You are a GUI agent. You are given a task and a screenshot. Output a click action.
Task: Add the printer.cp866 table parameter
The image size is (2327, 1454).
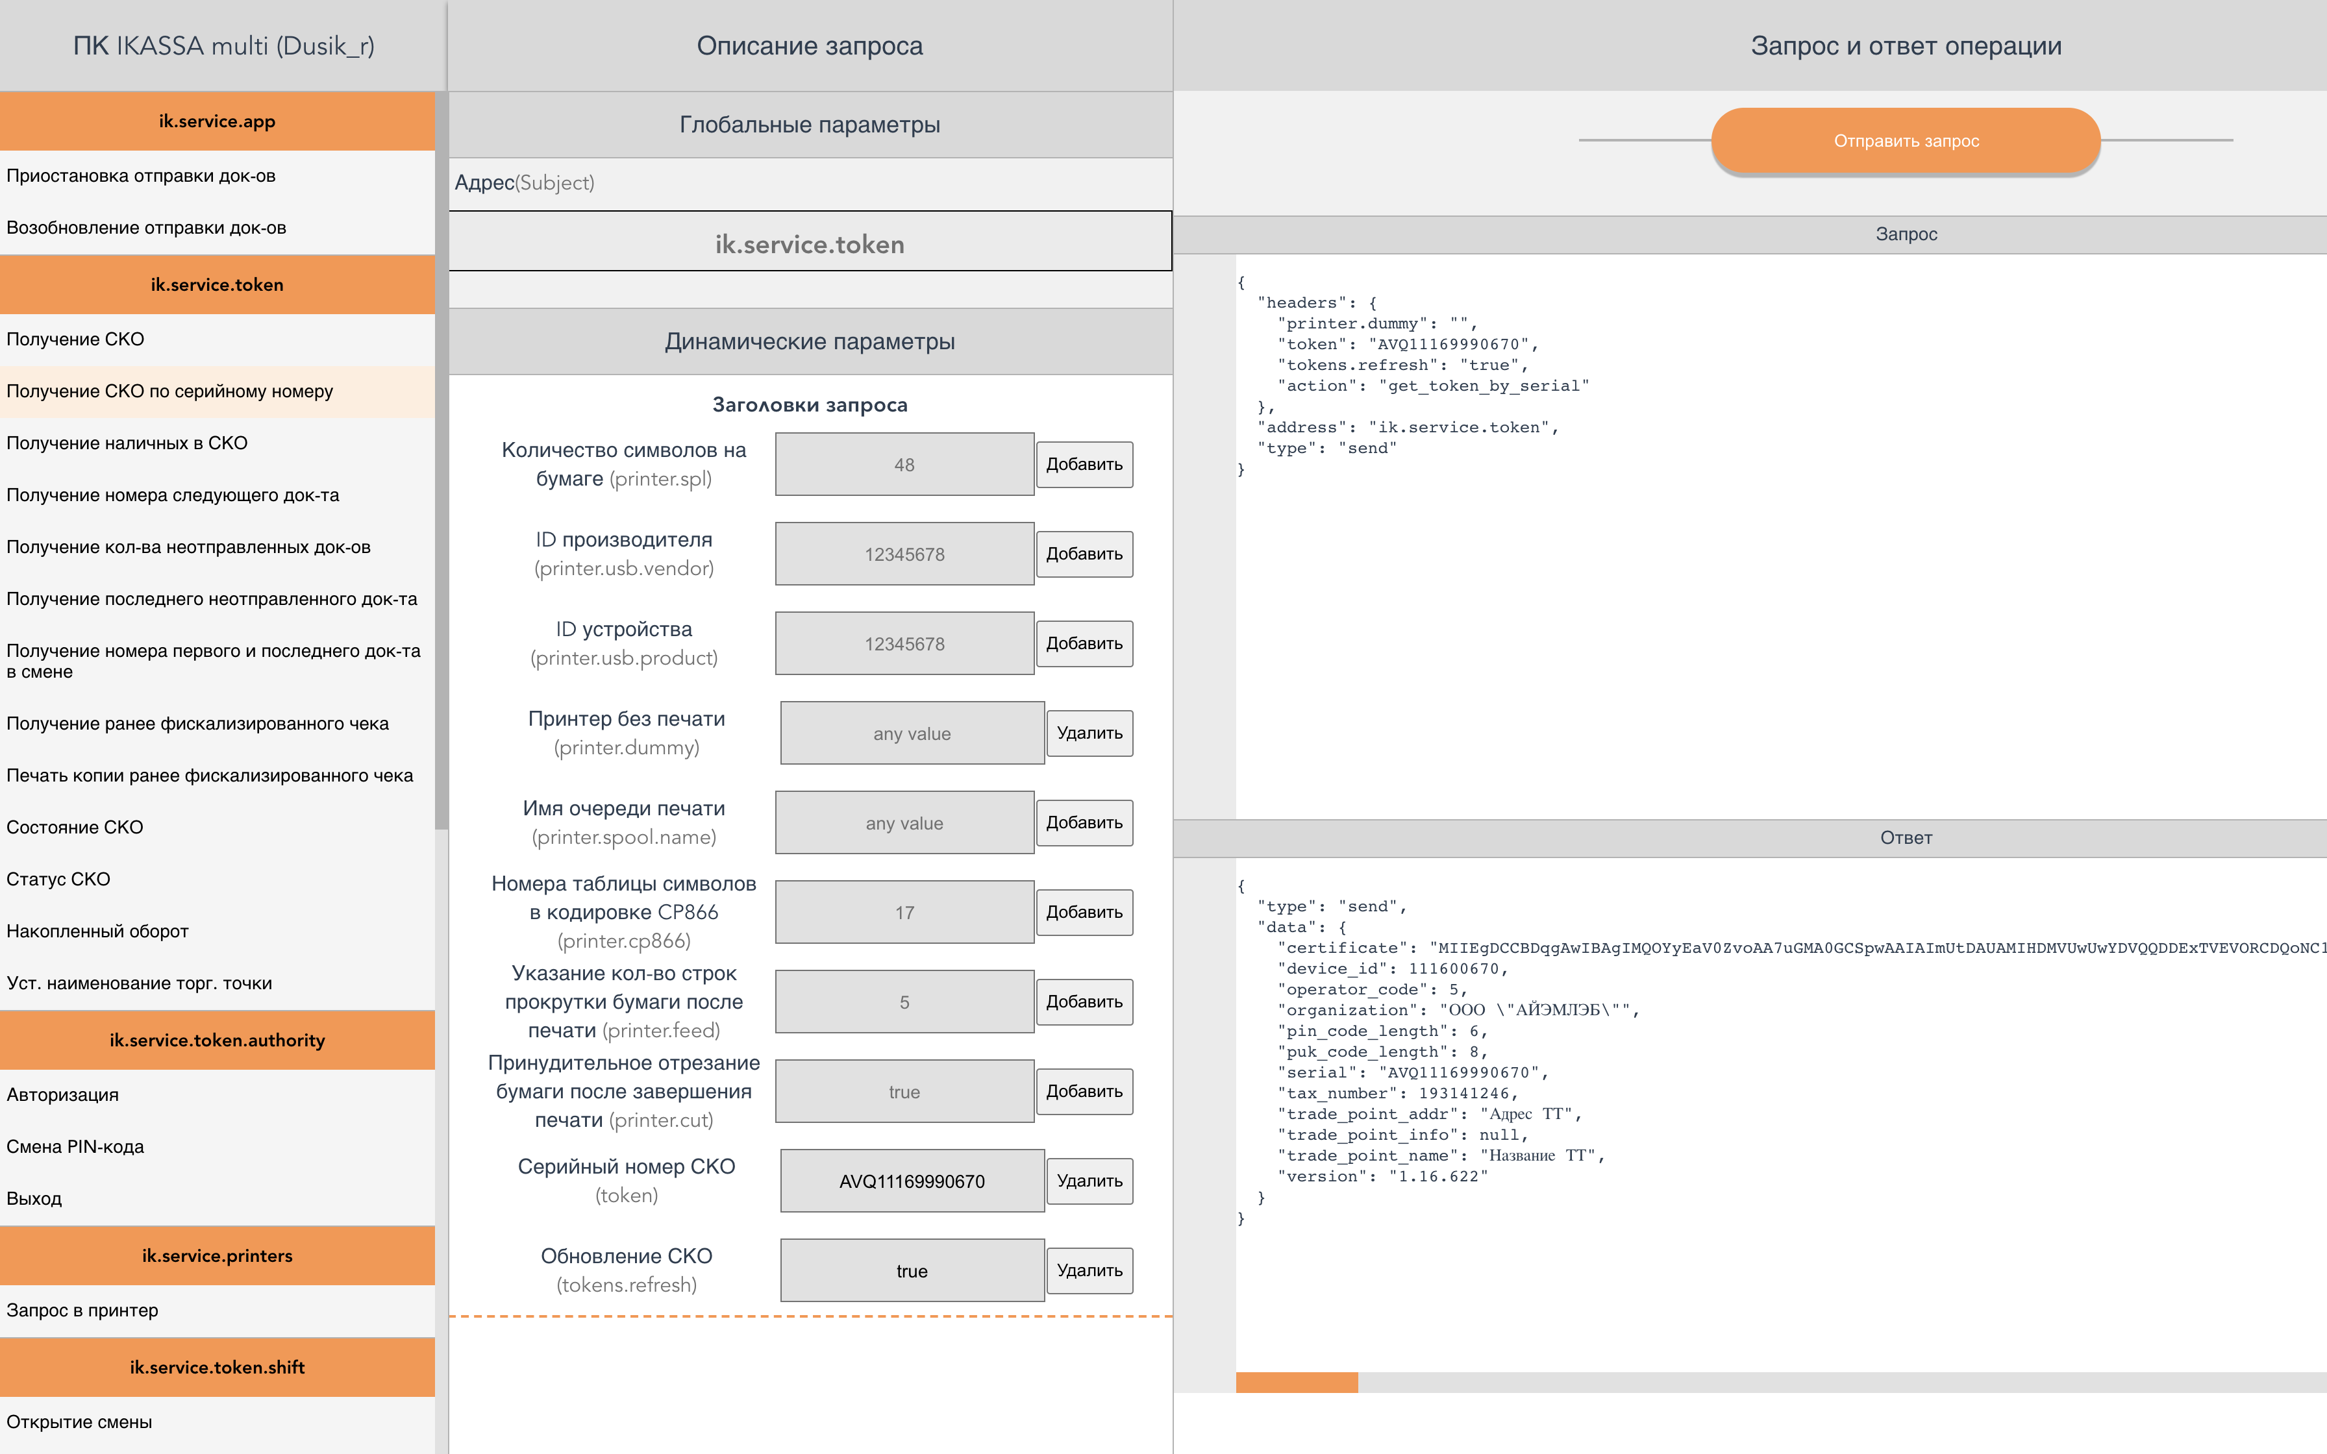1084,913
